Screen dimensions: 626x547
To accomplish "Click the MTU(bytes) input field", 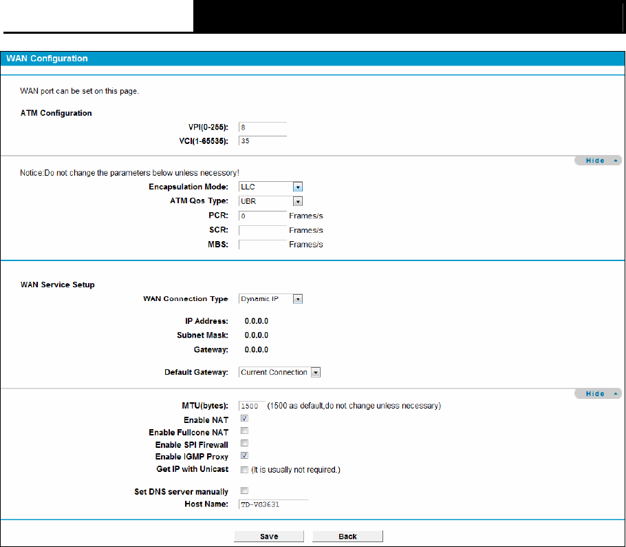I will point(252,406).
